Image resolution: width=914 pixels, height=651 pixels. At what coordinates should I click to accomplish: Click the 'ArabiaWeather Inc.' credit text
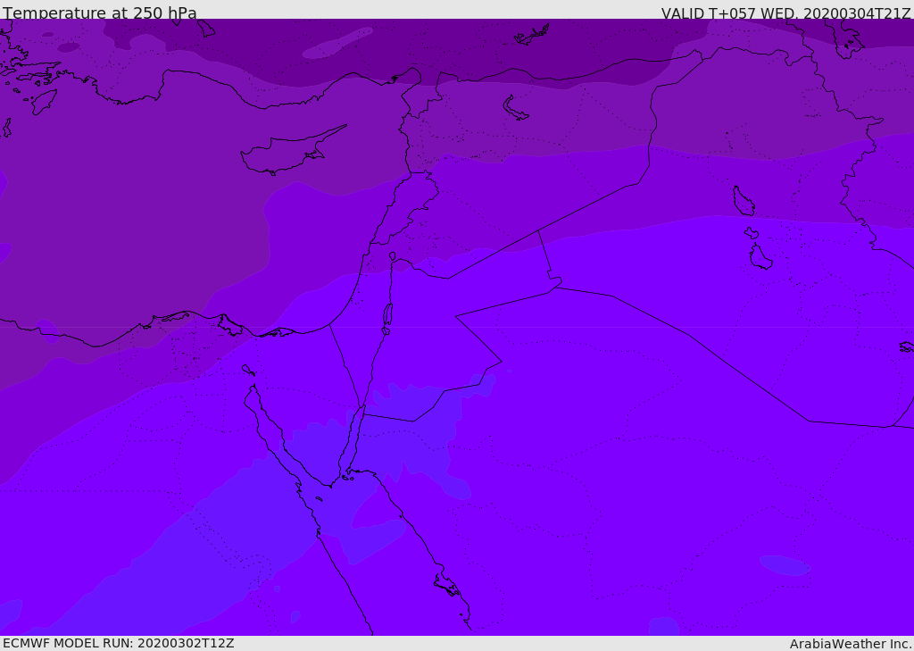coord(850,644)
